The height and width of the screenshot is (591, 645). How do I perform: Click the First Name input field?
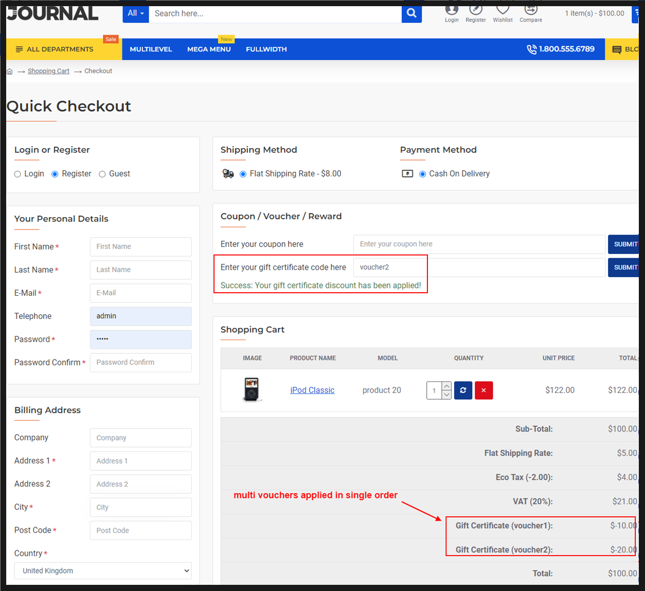[140, 247]
